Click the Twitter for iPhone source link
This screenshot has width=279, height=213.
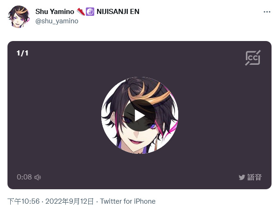128,201
